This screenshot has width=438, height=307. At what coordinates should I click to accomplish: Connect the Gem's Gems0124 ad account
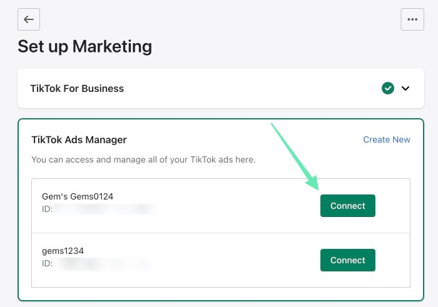(x=347, y=206)
